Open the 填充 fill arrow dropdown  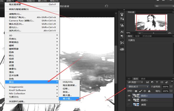(x=171, y=91)
